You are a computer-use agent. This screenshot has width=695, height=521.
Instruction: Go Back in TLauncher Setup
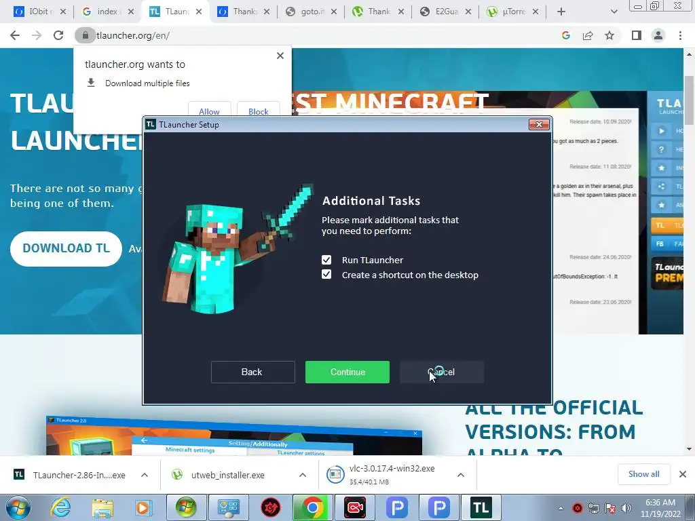pos(252,372)
